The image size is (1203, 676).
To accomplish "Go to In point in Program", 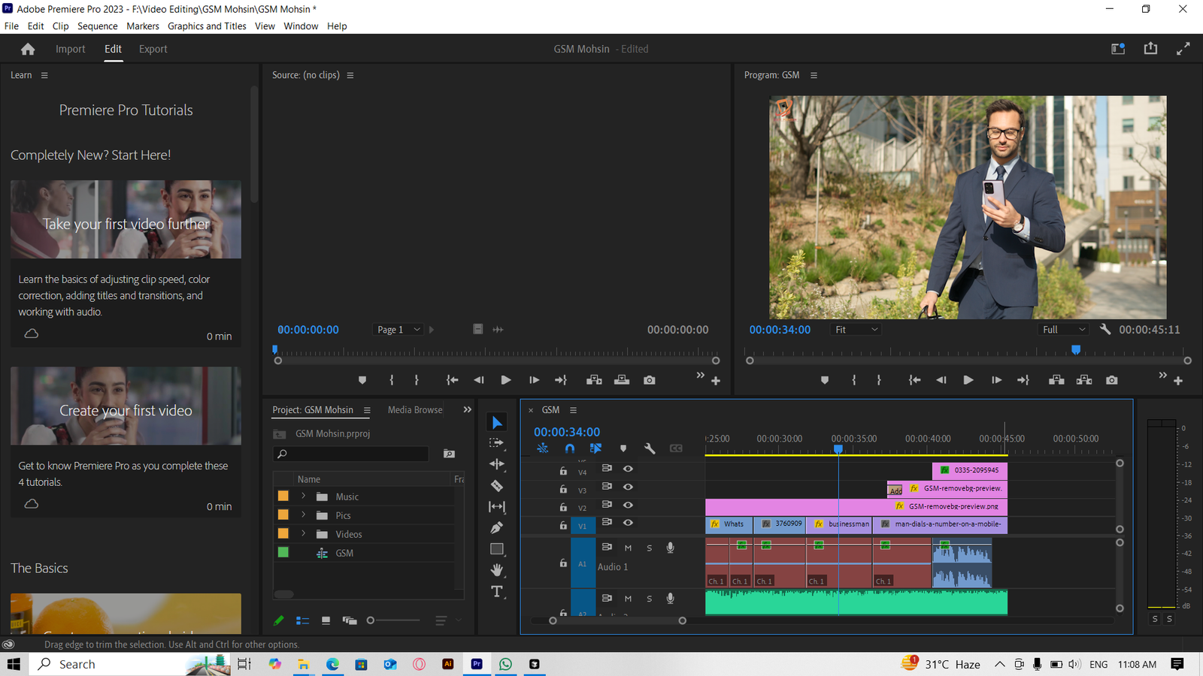I will click(x=914, y=381).
